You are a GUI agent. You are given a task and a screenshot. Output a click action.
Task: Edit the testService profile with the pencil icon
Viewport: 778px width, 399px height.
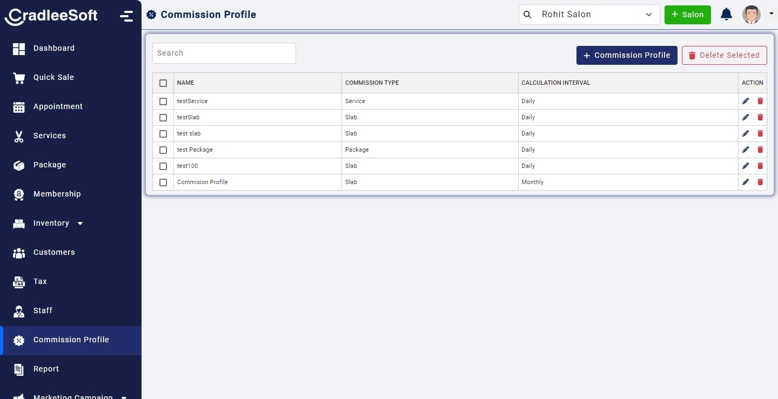coord(746,101)
